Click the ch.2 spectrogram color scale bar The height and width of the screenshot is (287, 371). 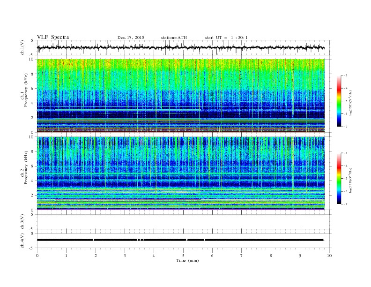coord(339,178)
